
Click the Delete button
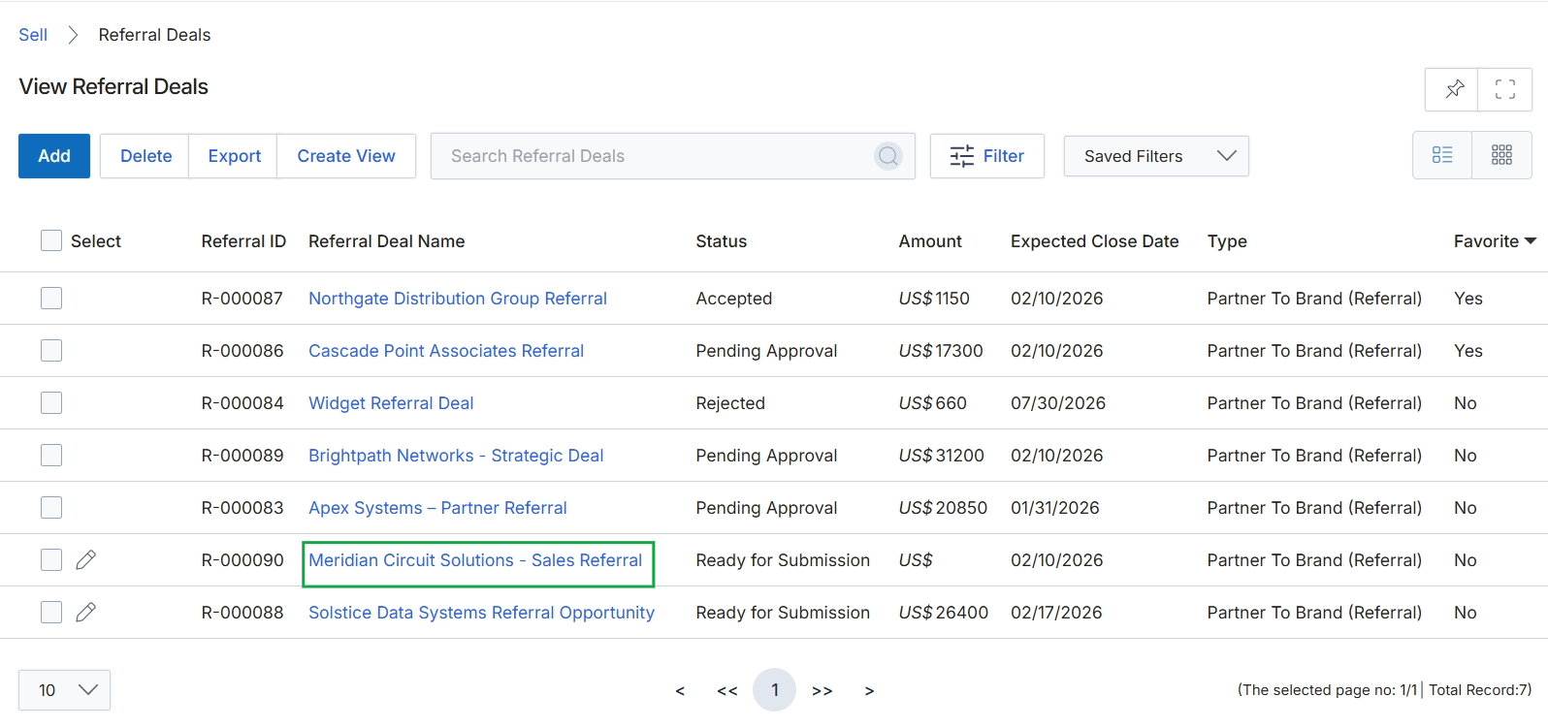pyautogui.click(x=145, y=156)
